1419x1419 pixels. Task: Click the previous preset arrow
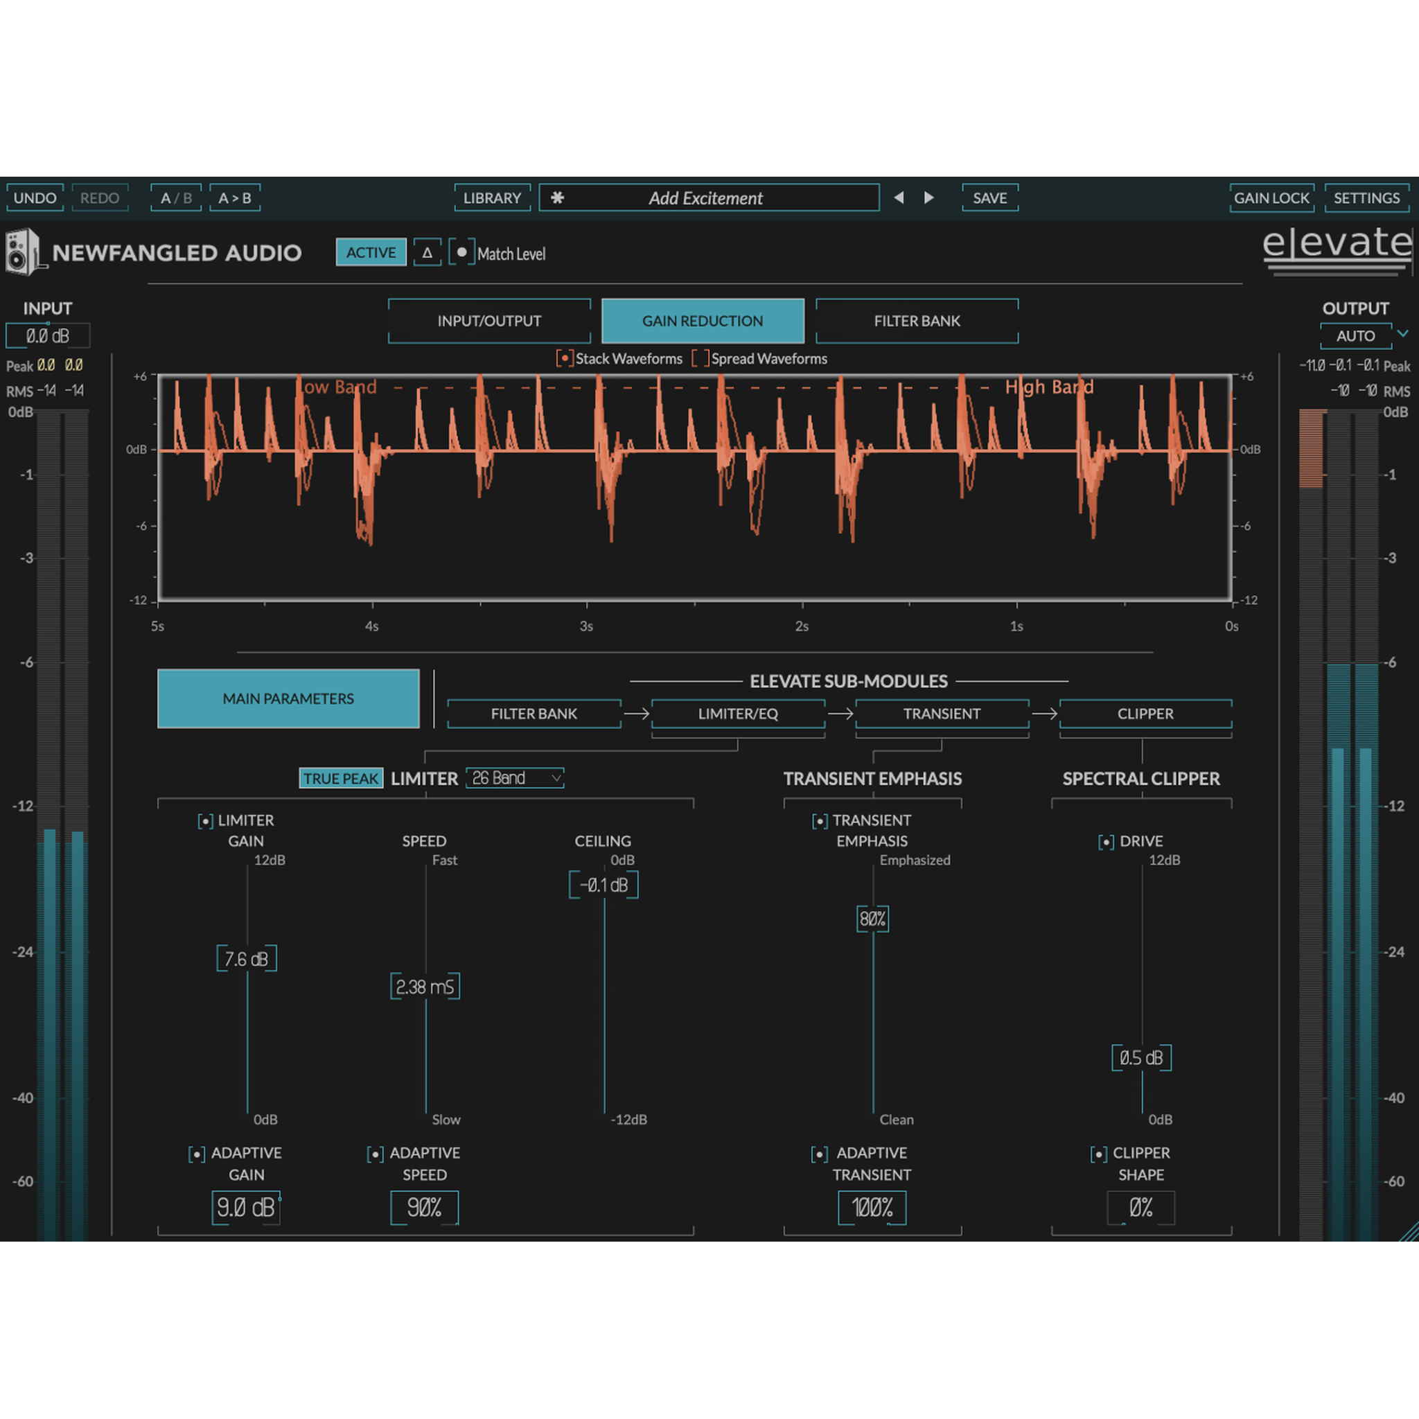898,197
